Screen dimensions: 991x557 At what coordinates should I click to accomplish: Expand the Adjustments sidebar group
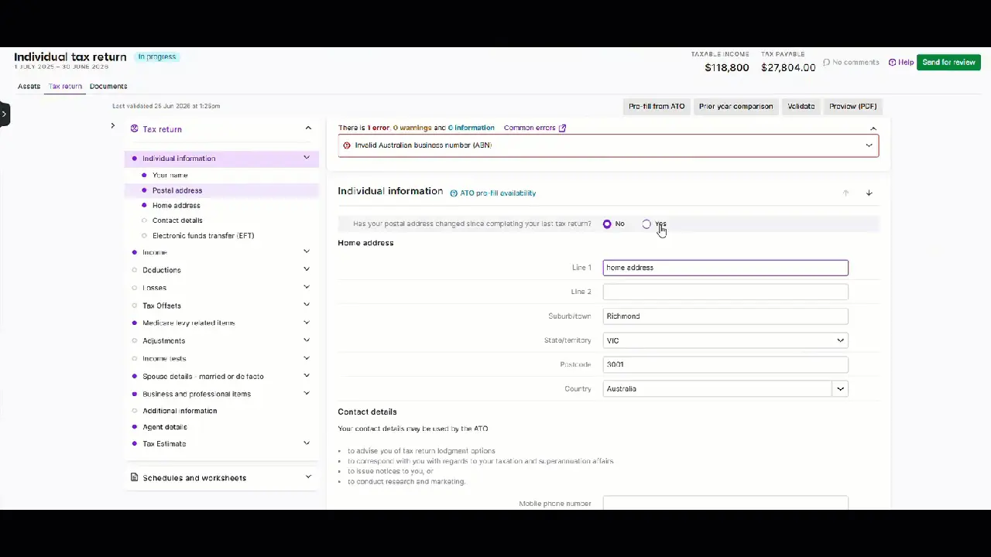pos(307,340)
